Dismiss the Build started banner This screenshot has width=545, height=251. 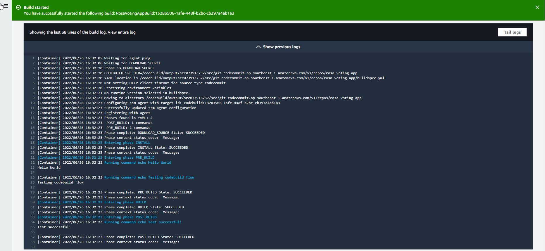click(x=537, y=7)
